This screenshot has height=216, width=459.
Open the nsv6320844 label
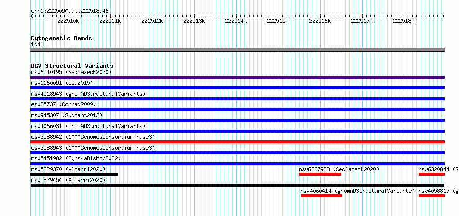tap(438, 169)
